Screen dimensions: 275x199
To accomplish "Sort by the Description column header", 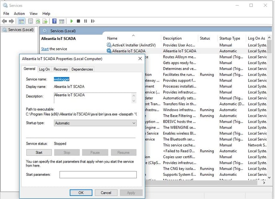I will click(x=172, y=38).
